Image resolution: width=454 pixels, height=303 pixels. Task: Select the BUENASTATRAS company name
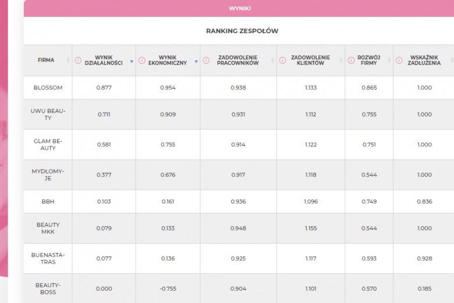pyautogui.click(x=48, y=258)
